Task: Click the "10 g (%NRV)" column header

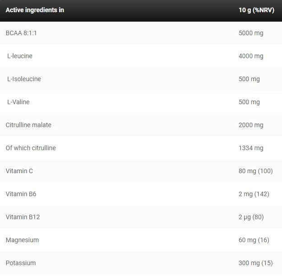Action: (256, 10)
